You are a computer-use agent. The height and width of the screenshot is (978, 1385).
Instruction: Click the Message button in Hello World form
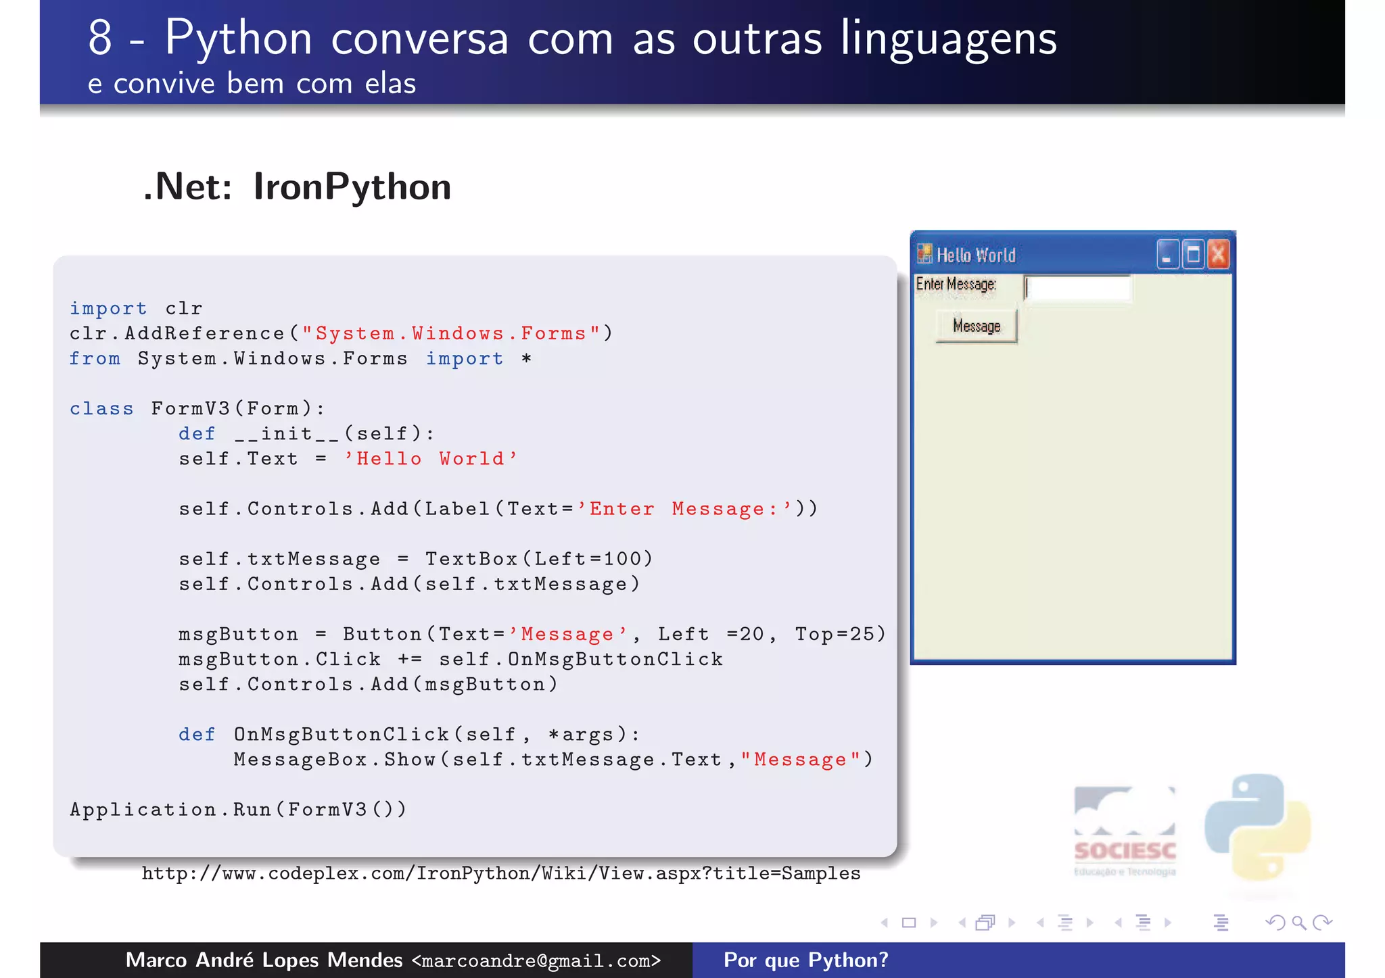click(x=977, y=326)
